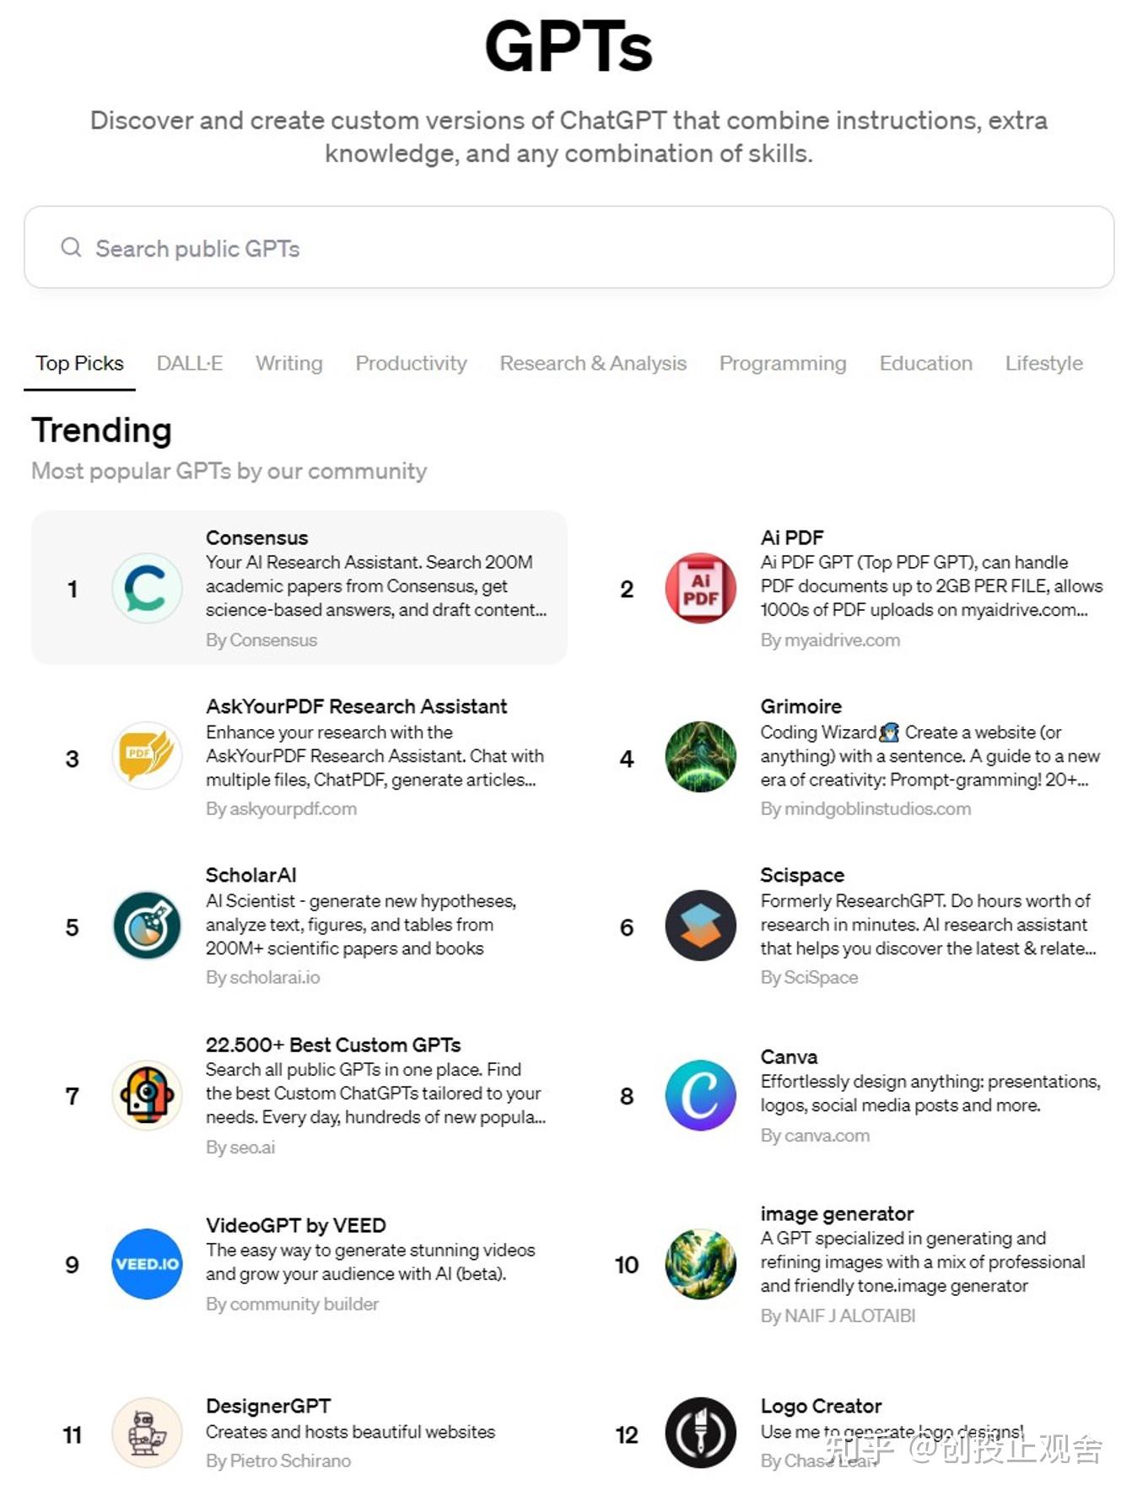Open the 22.500+ Best Custom GPTs title
The width and height of the screenshot is (1132, 1496).
(333, 1045)
